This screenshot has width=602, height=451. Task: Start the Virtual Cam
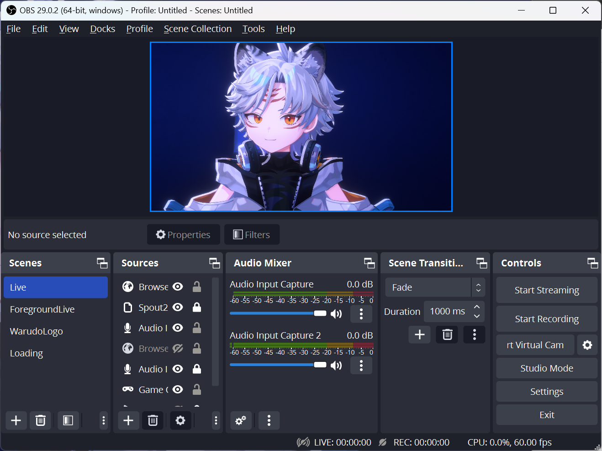point(535,345)
